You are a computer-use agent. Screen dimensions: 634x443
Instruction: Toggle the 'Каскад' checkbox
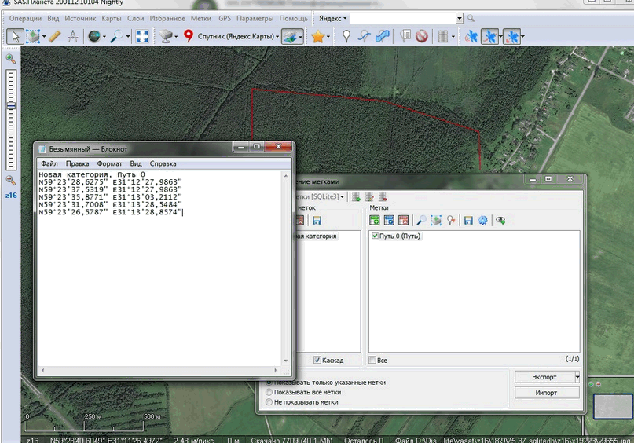click(x=317, y=361)
